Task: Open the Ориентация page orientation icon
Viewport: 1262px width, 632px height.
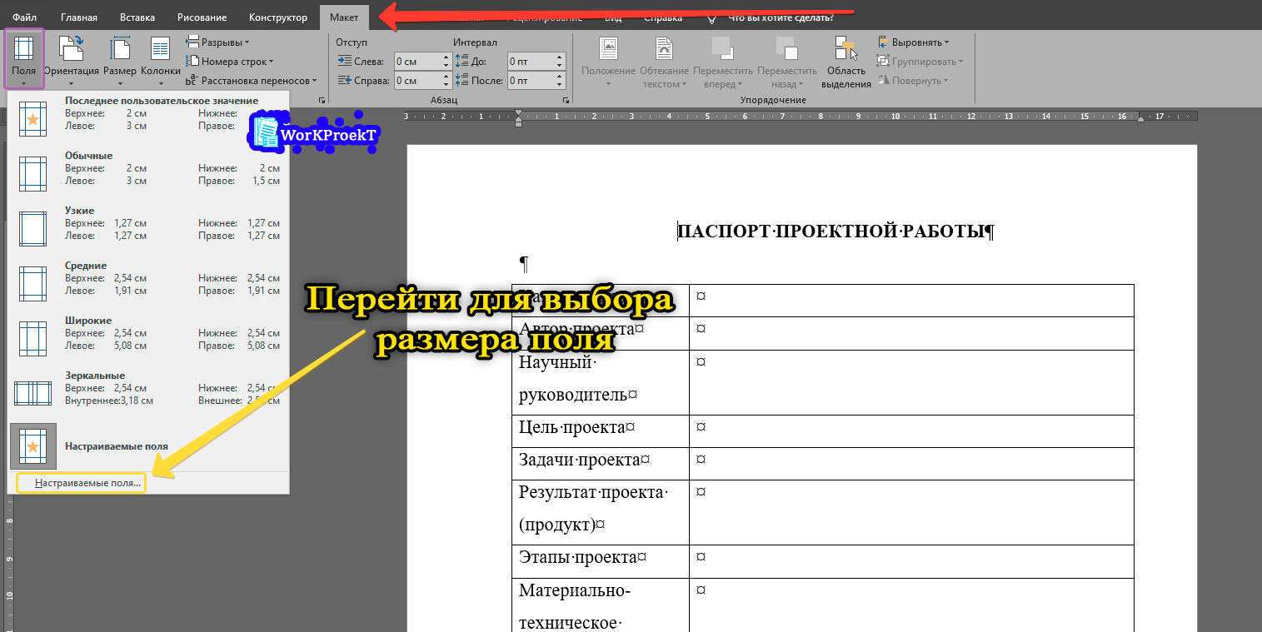Action: coord(72,52)
